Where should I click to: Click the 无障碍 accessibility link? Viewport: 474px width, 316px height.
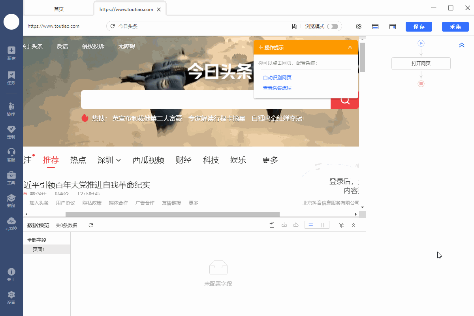tap(127, 46)
